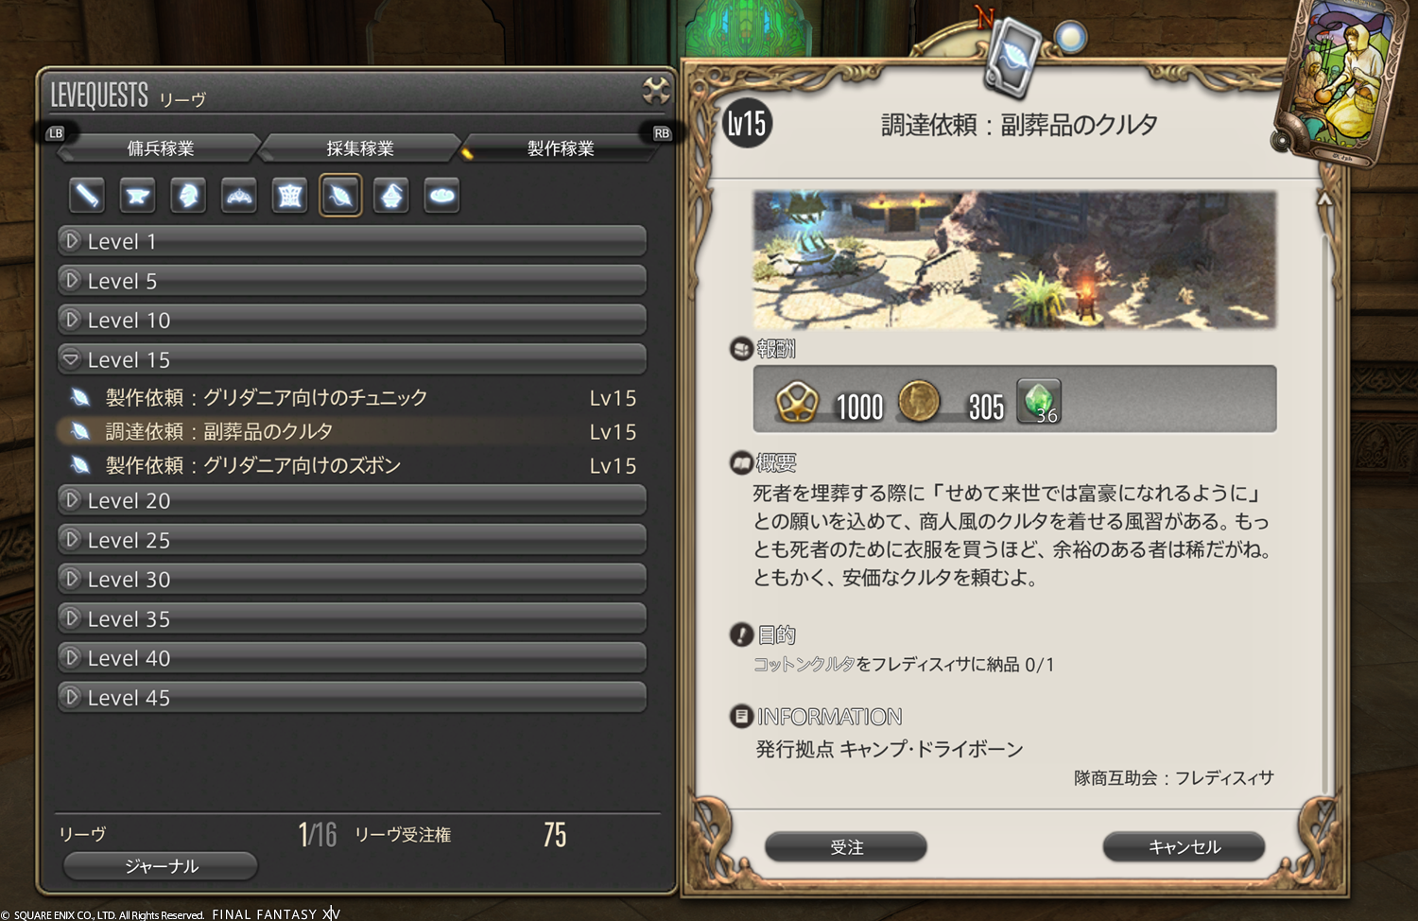Expand the Level 20 leve group
1418x921 pixels.
click(352, 500)
